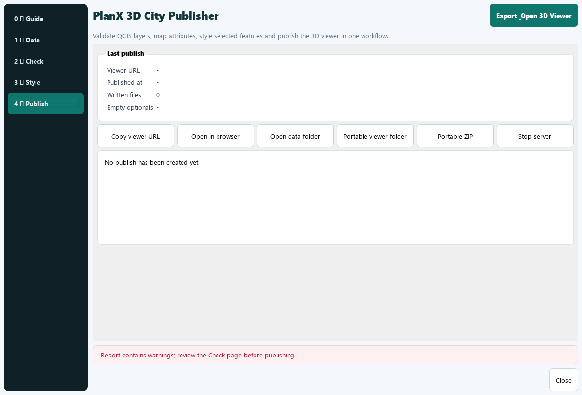Copy the viewer URL
This screenshot has width=582, height=395.
tap(136, 136)
